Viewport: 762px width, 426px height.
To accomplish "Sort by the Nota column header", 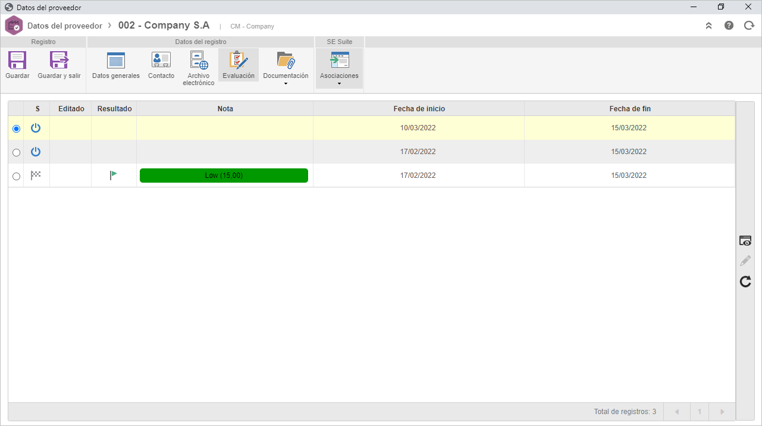I will click(x=225, y=109).
